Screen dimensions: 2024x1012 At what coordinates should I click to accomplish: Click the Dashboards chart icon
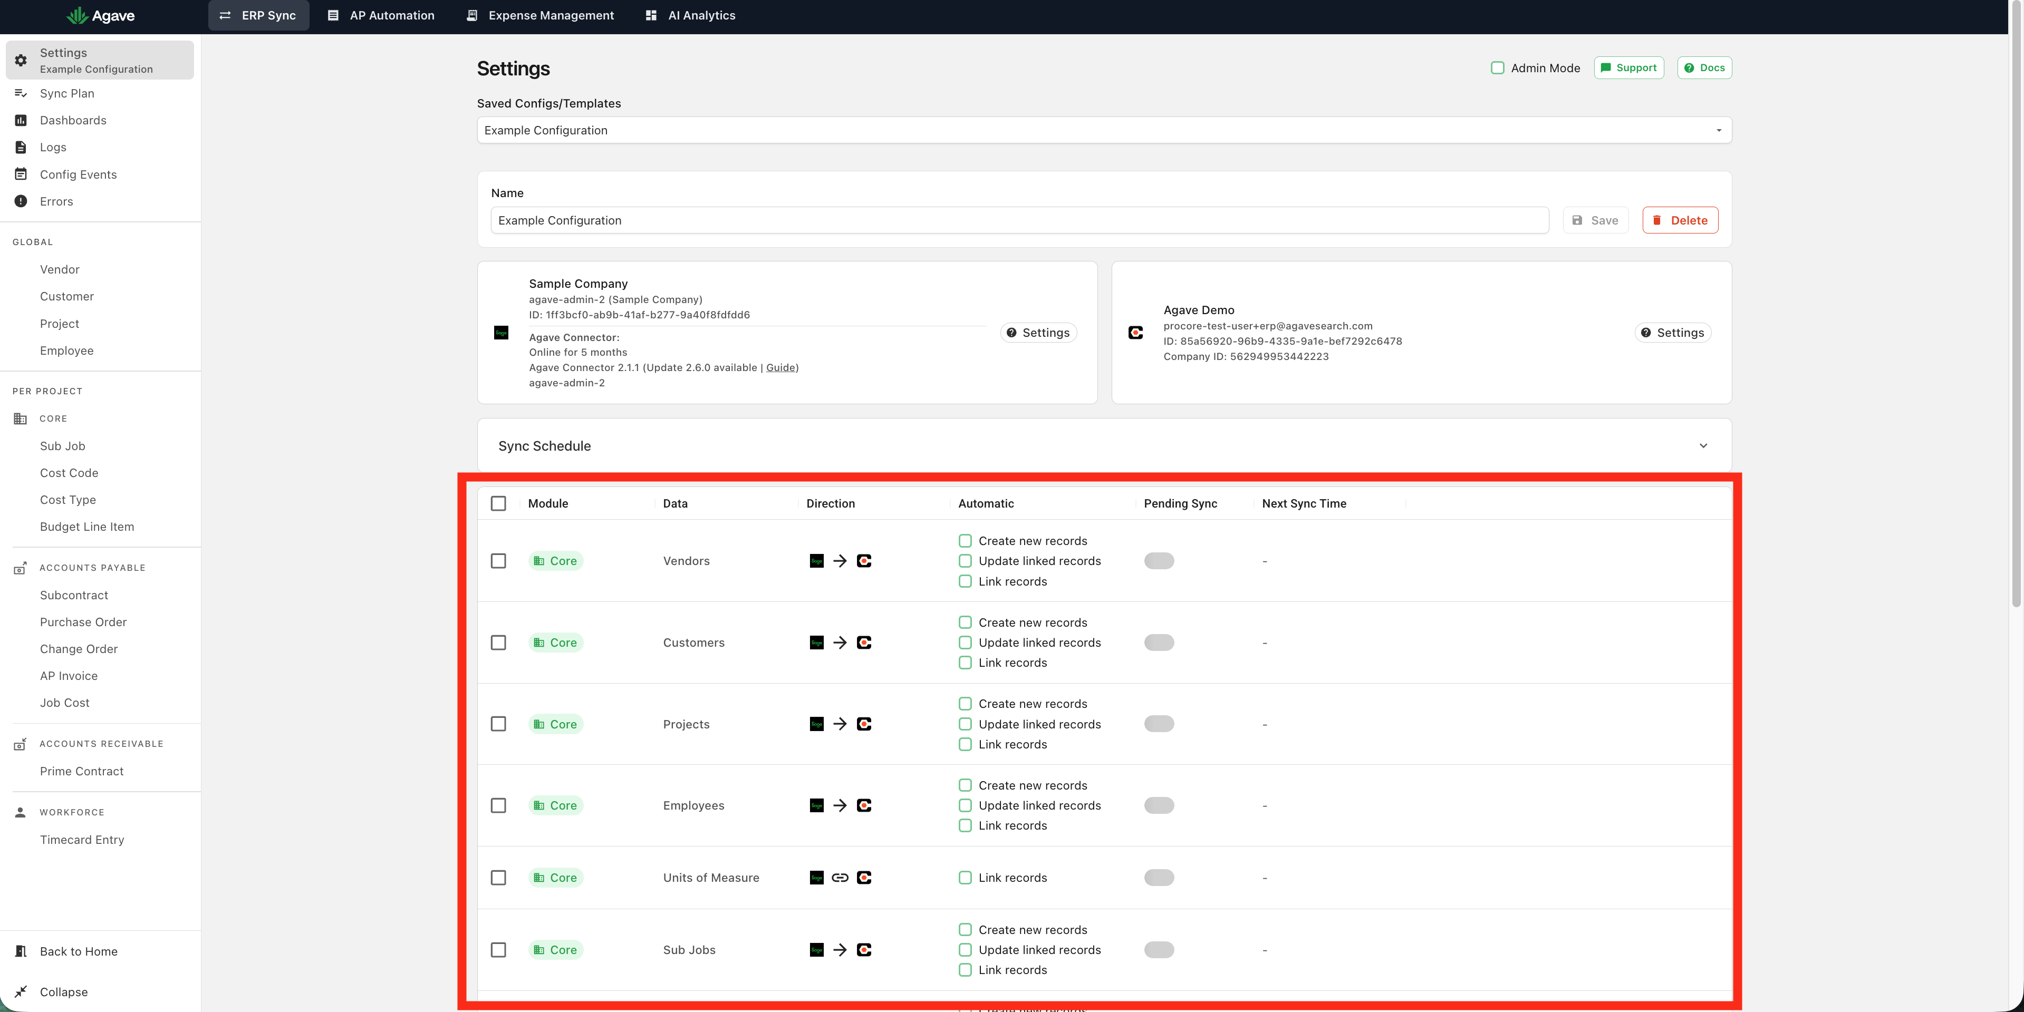point(21,120)
